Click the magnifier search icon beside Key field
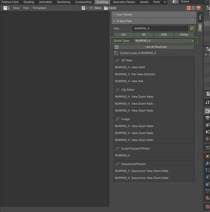Screen dimensions: 210x212 192,29
